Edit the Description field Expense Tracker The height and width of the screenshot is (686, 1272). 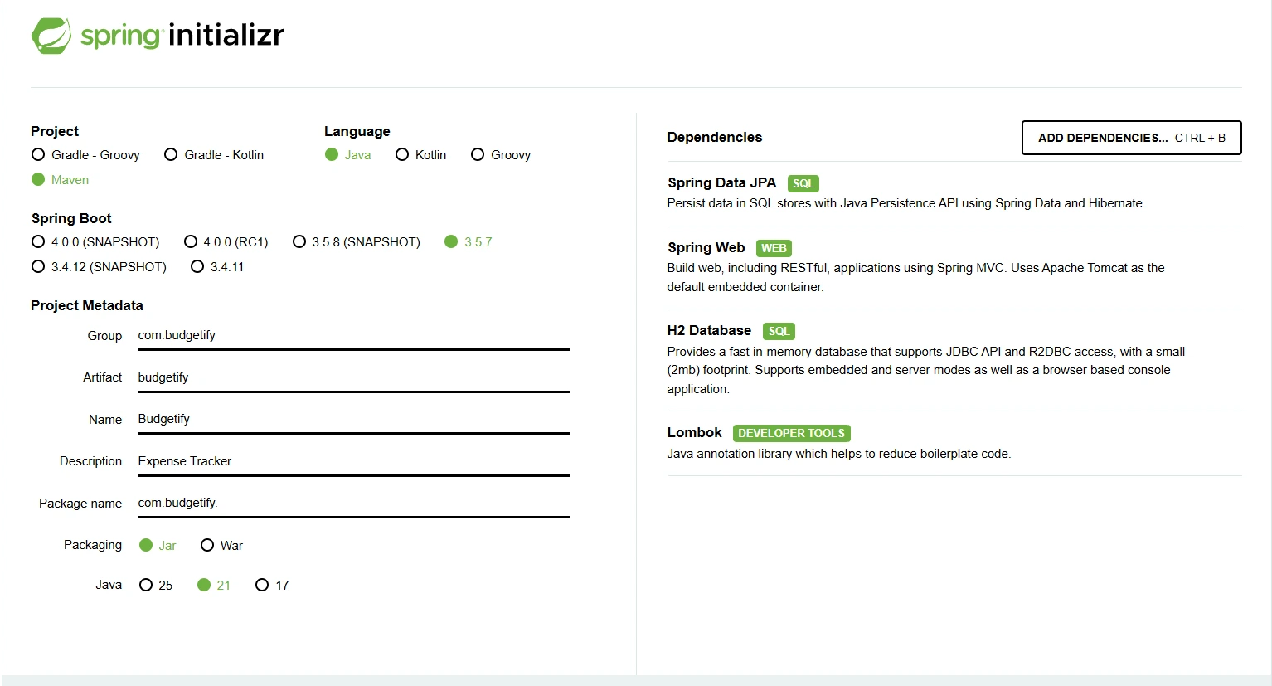pyautogui.click(x=353, y=461)
